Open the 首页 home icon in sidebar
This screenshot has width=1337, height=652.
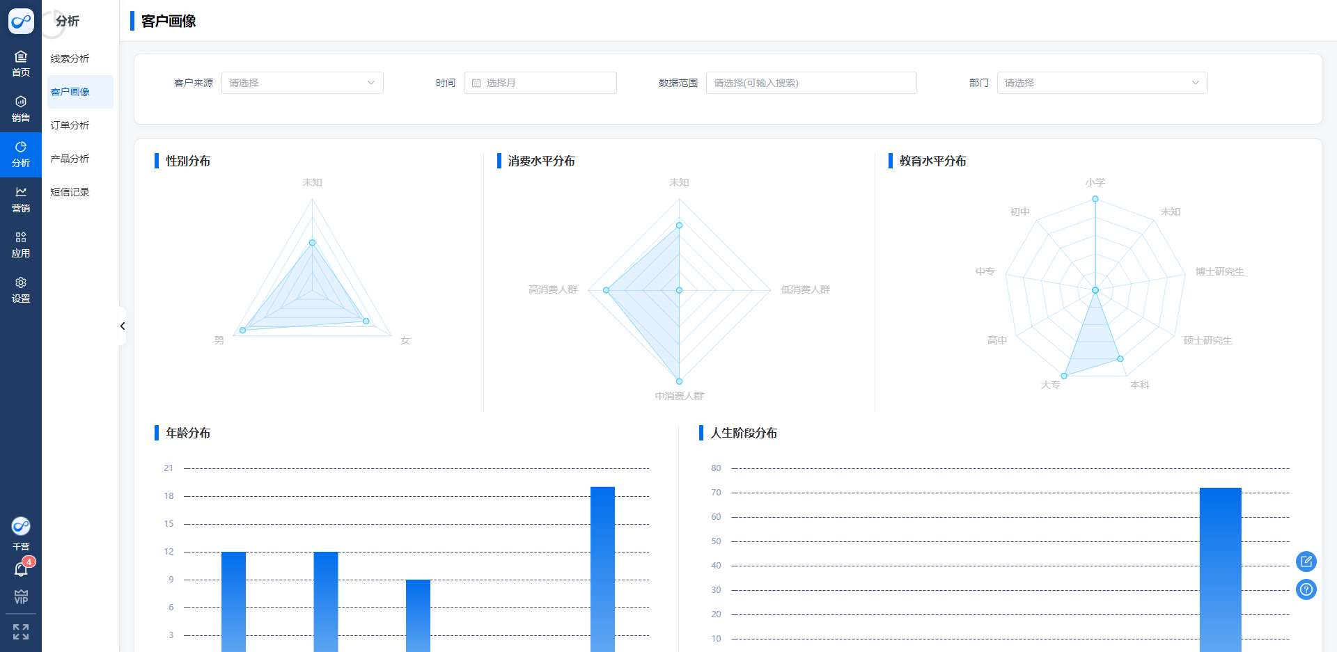click(x=21, y=63)
